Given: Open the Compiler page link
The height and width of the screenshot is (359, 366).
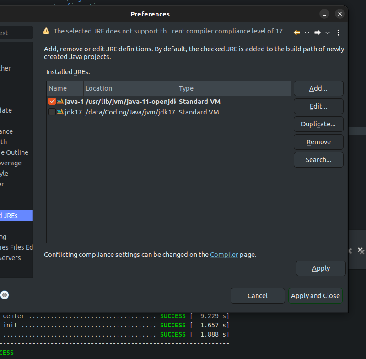Looking at the screenshot, I should (224, 255).
